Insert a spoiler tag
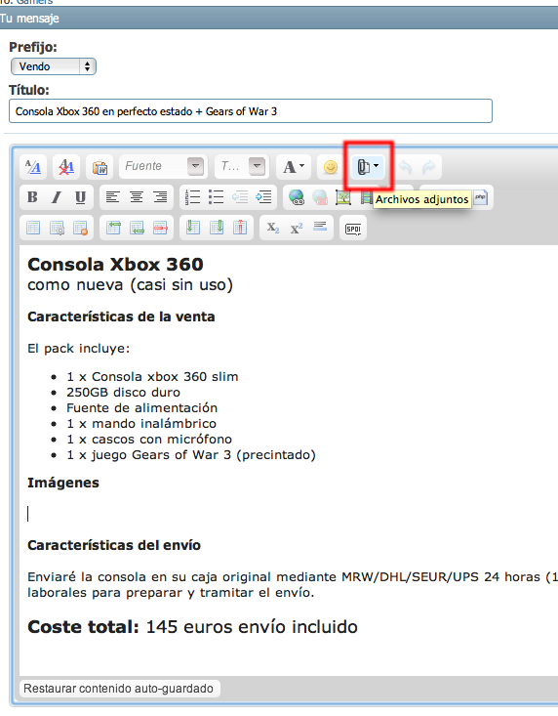The image size is (558, 716). click(353, 228)
